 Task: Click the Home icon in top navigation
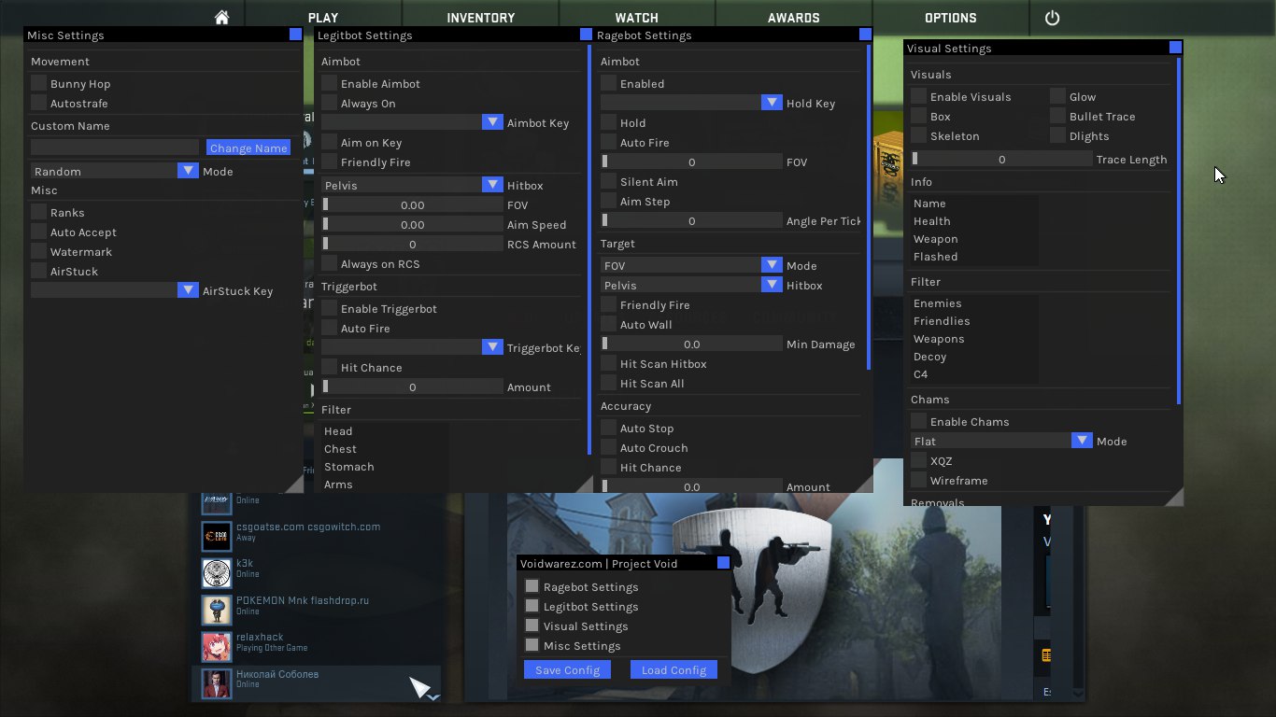click(221, 18)
